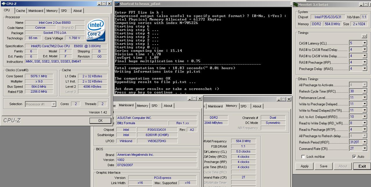The width and height of the screenshot is (371, 187).
Task: Open the Read to Precharge (tRTP) dropdown
Action: click(365, 129)
